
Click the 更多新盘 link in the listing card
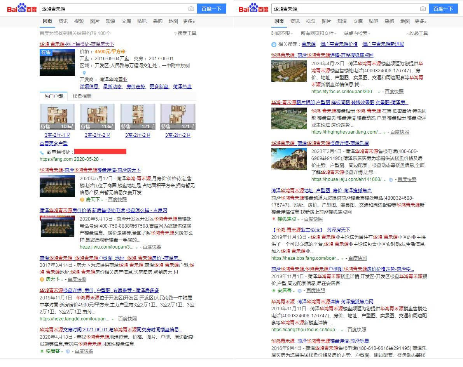pyautogui.click(x=159, y=87)
